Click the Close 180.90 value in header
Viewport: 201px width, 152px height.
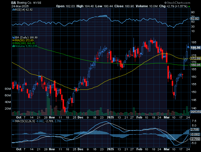(x=124, y=6)
